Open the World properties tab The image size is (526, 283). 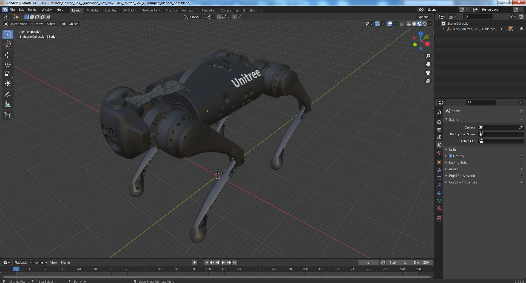(x=439, y=153)
